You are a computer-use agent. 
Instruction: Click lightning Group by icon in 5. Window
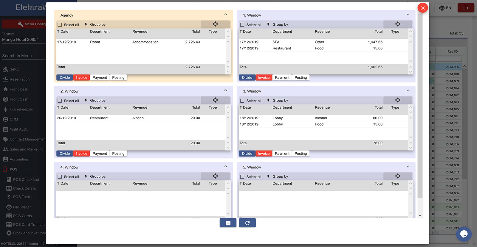click(268, 176)
